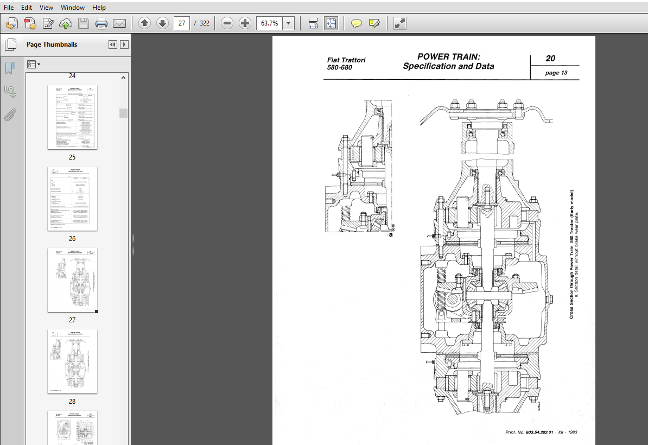Select the page 26 thumbnail
Viewport: 648px width, 445px height.
(x=72, y=198)
